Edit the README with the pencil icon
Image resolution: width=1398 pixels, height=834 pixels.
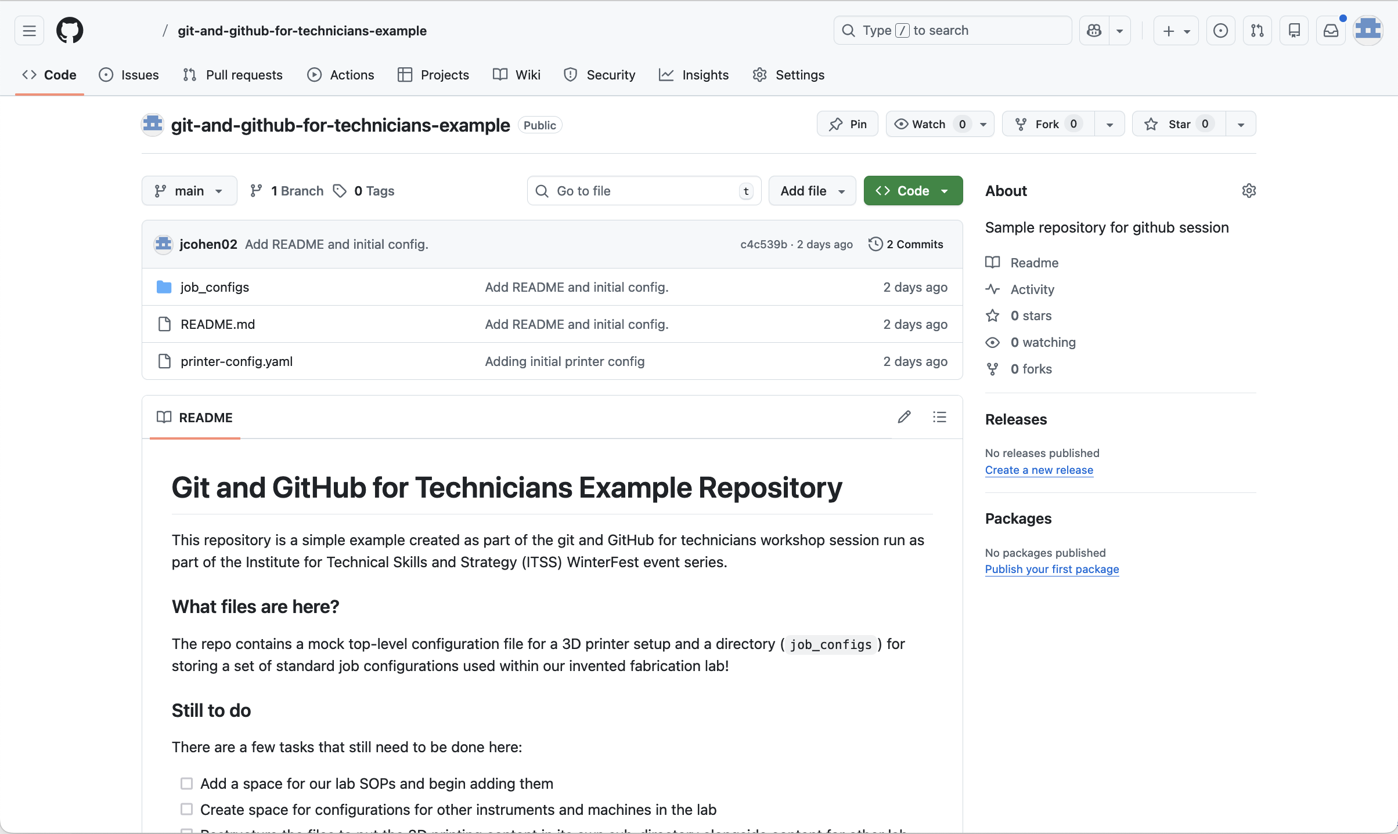click(904, 416)
